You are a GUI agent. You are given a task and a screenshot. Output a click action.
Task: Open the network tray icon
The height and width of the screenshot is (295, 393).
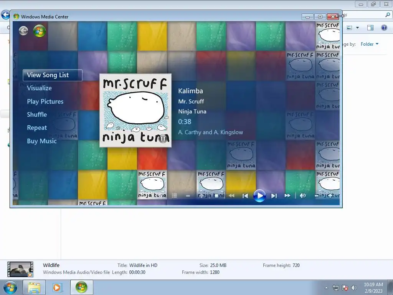coord(335,288)
